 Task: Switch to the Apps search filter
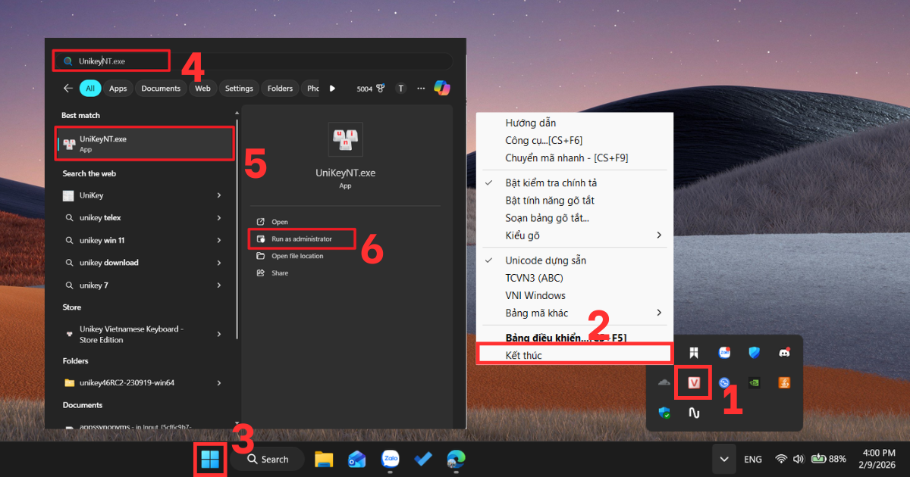click(x=118, y=88)
